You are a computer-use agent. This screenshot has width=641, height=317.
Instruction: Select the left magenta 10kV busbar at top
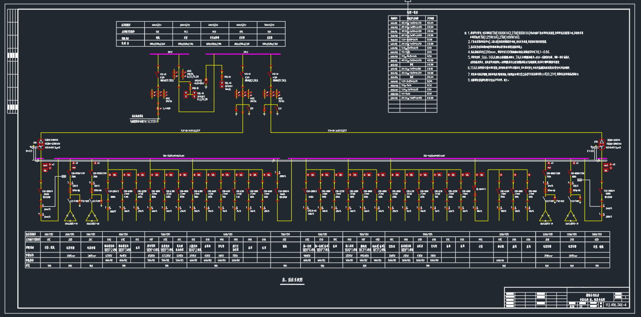(x=169, y=54)
